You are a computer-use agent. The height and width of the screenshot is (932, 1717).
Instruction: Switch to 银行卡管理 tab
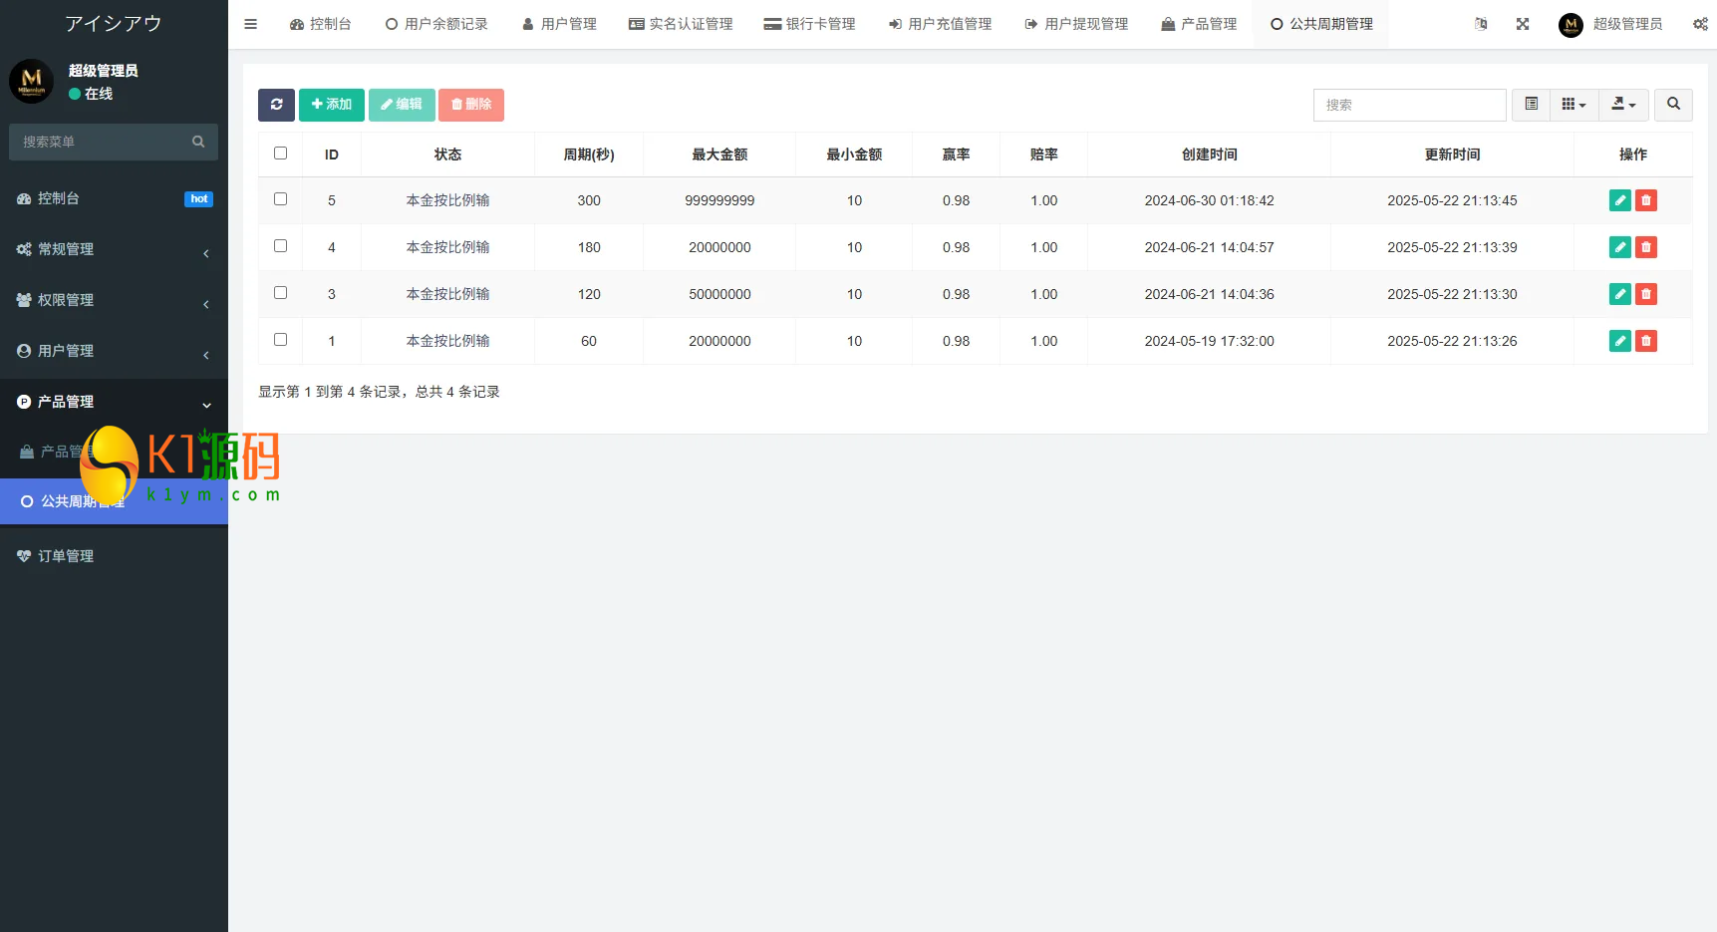tap(810, 24)
